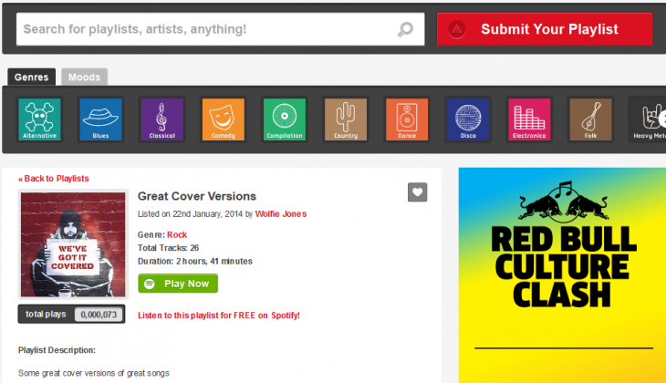The height and width of the screenshot is (383, 666).
Task: Open the Heavy Metal genre icon
Action: (647, 119)
